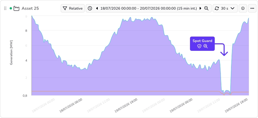
Task: Click the green status dot indicator
Action: (11, 8)
